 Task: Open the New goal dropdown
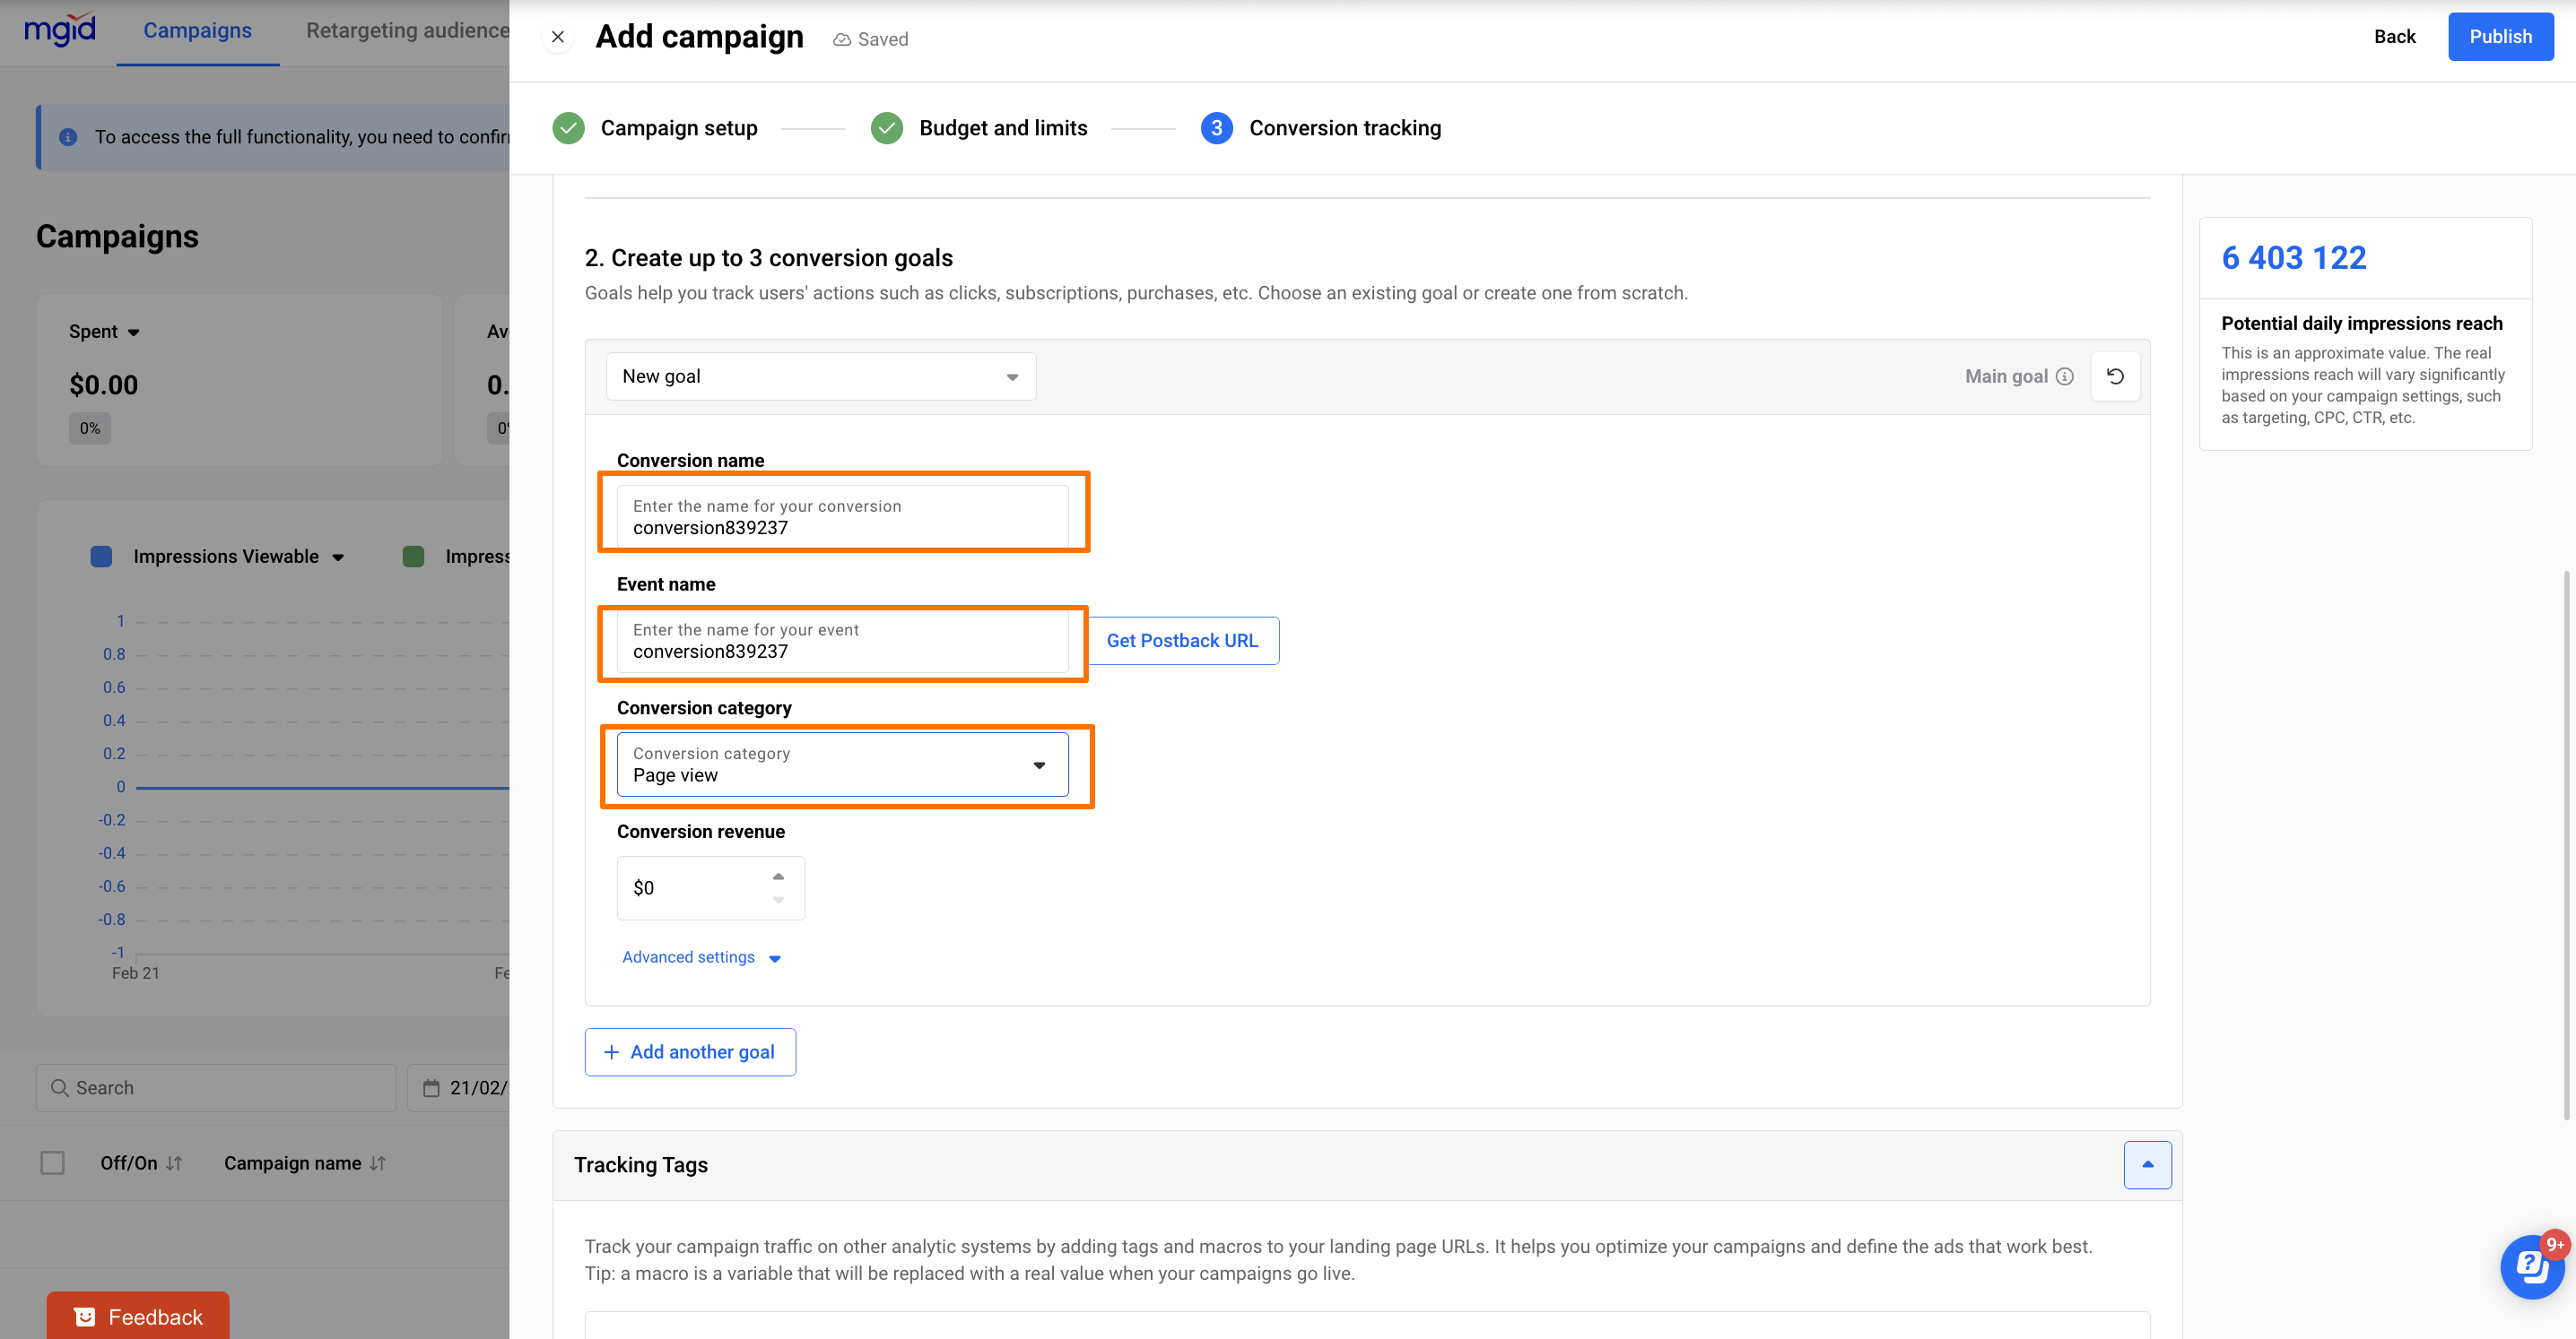[x=820, y=376]
